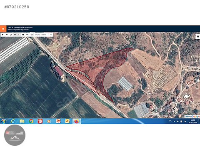This screenshot has height=150, width=200.
Task: Zoom in with the plus tool
Action: click(2, 35)
